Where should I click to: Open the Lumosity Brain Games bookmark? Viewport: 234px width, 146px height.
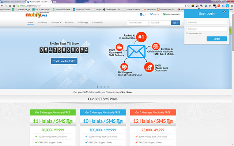click(166, 9)
